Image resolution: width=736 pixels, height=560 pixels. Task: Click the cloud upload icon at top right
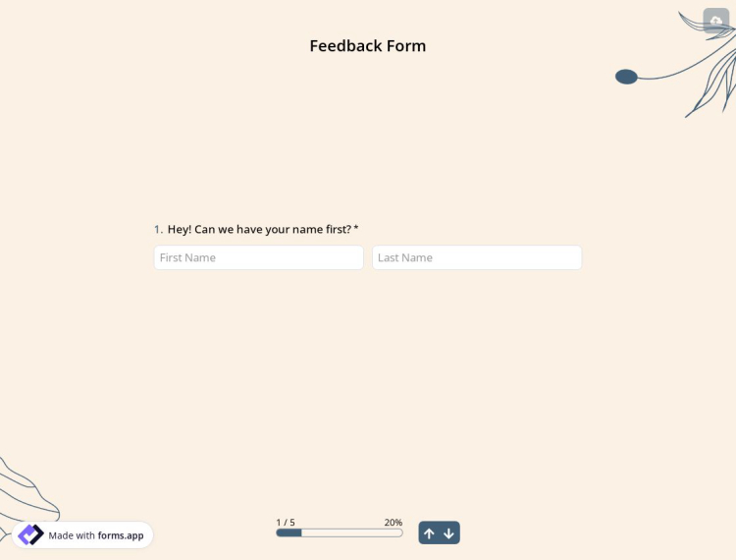pyautogui.click(x=715, y=21)
